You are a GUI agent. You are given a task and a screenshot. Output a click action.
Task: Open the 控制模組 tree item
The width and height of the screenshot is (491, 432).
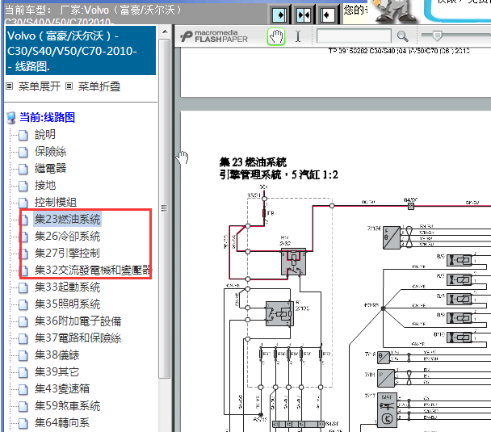[x=56, y=202]
